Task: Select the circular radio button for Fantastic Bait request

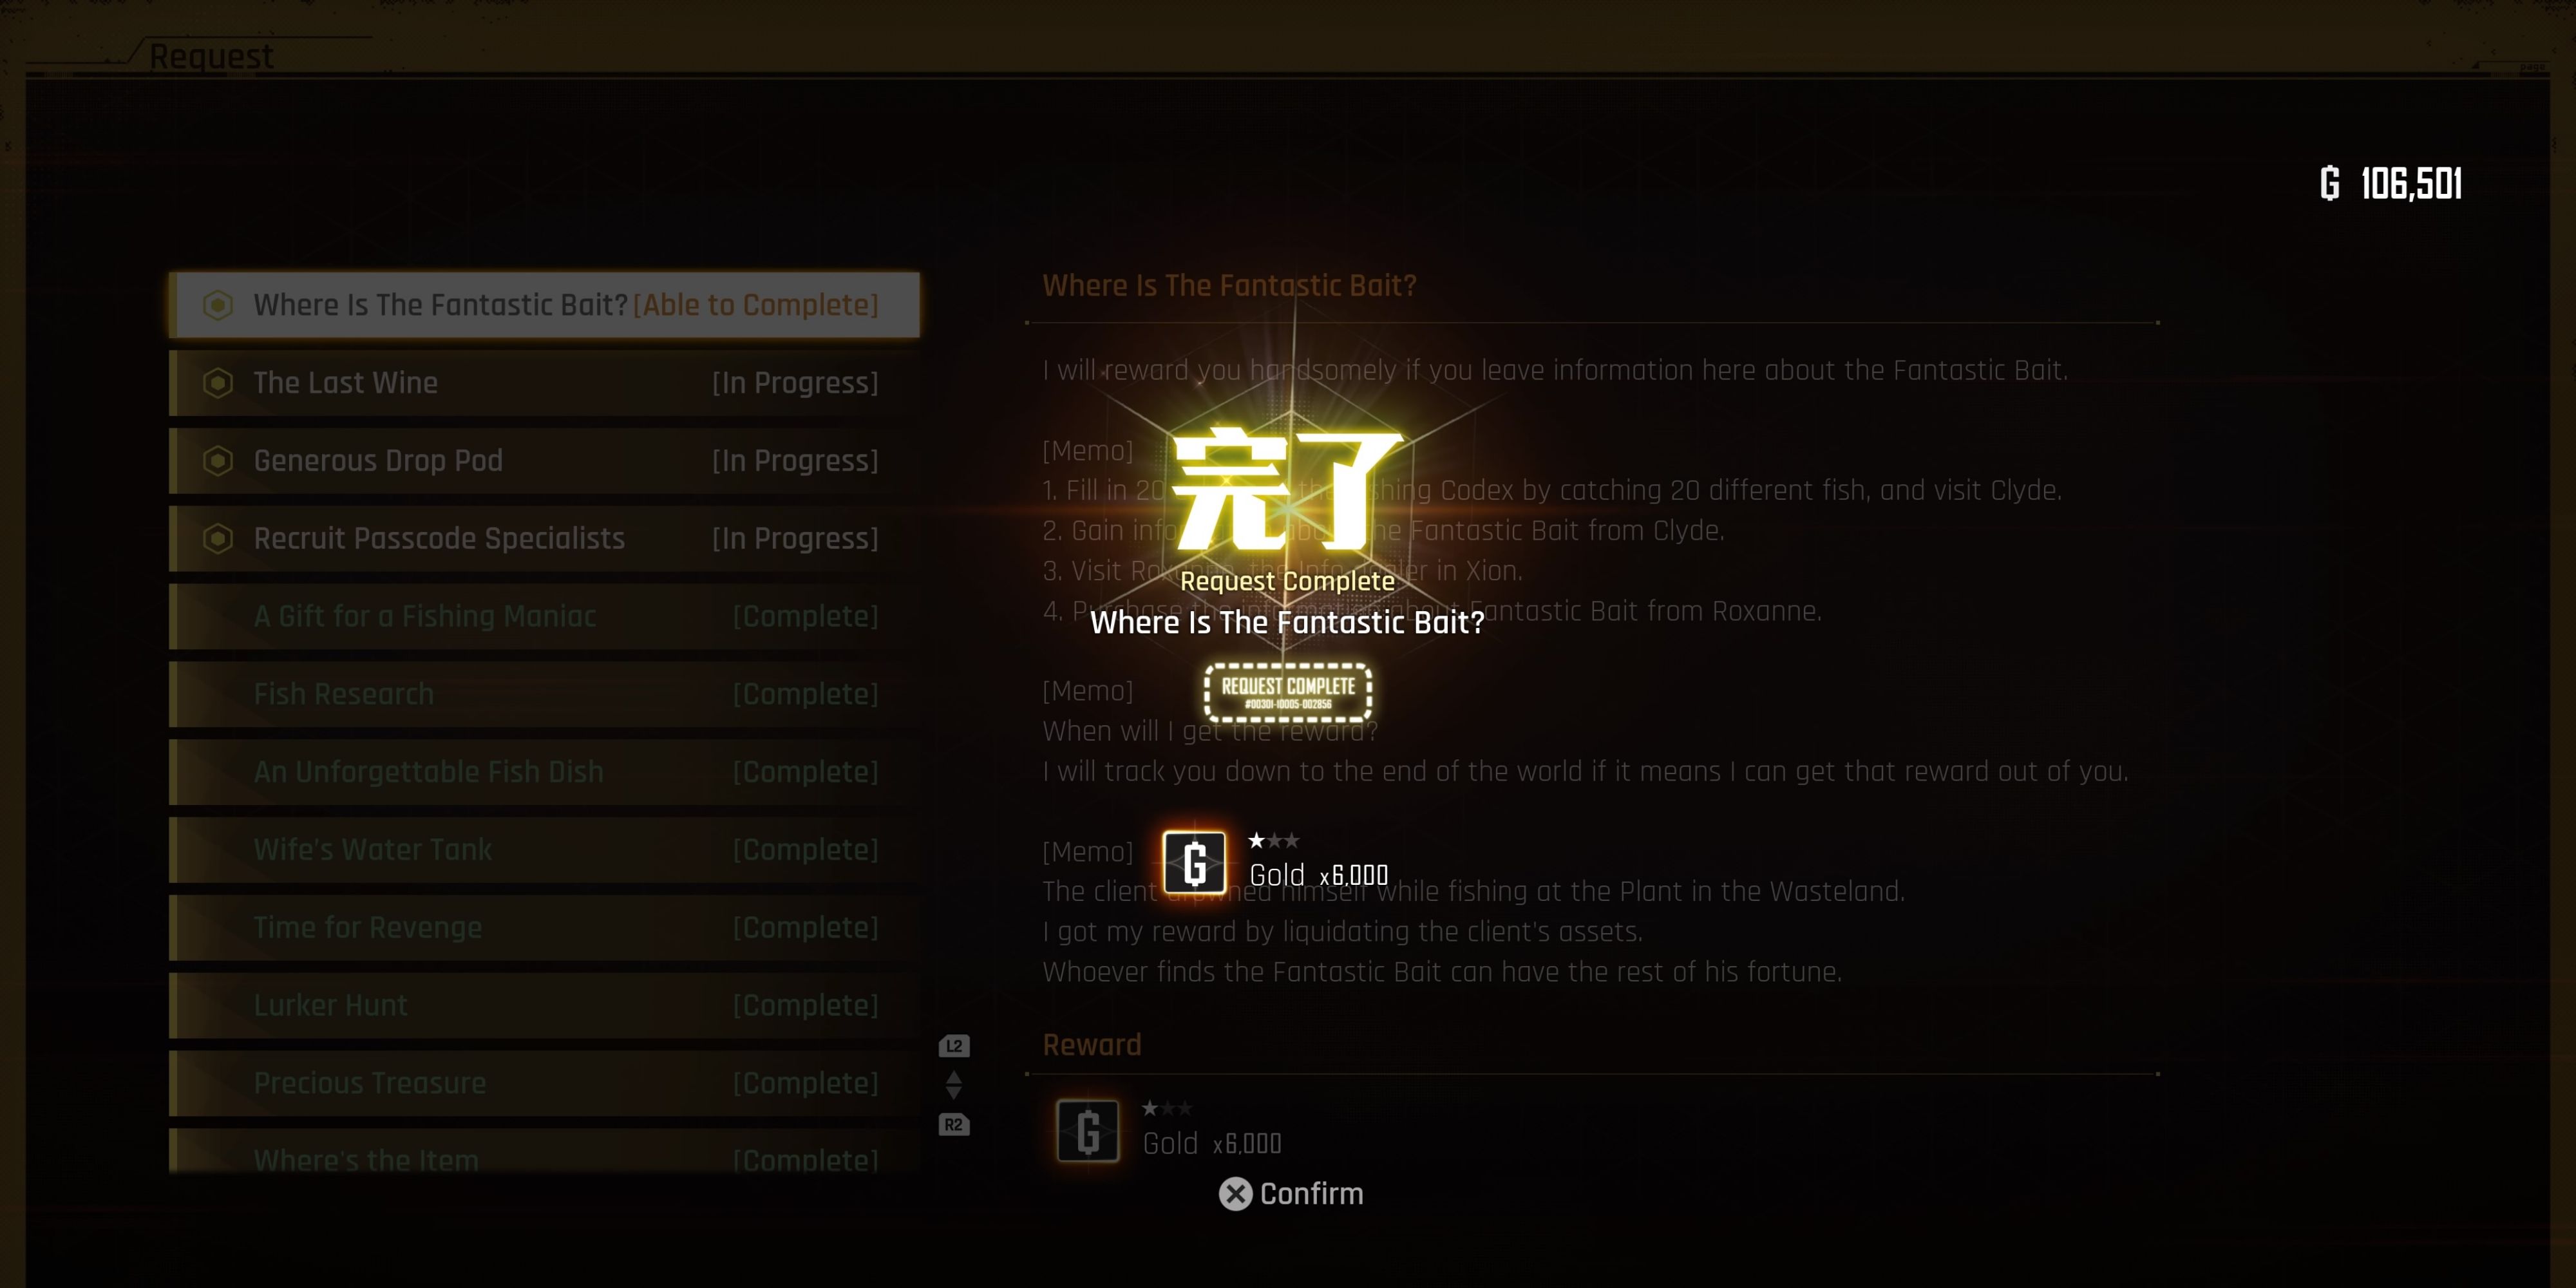Action: pos(215,305)
